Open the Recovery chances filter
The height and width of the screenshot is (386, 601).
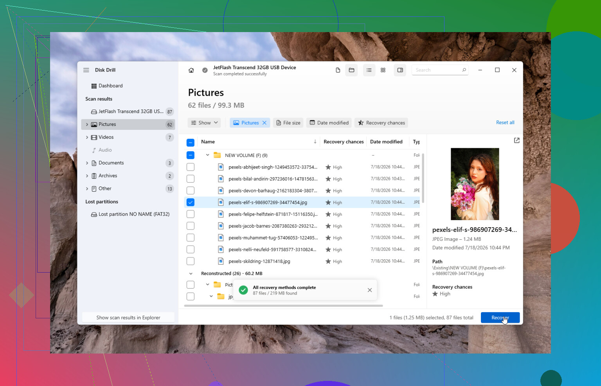381,123
